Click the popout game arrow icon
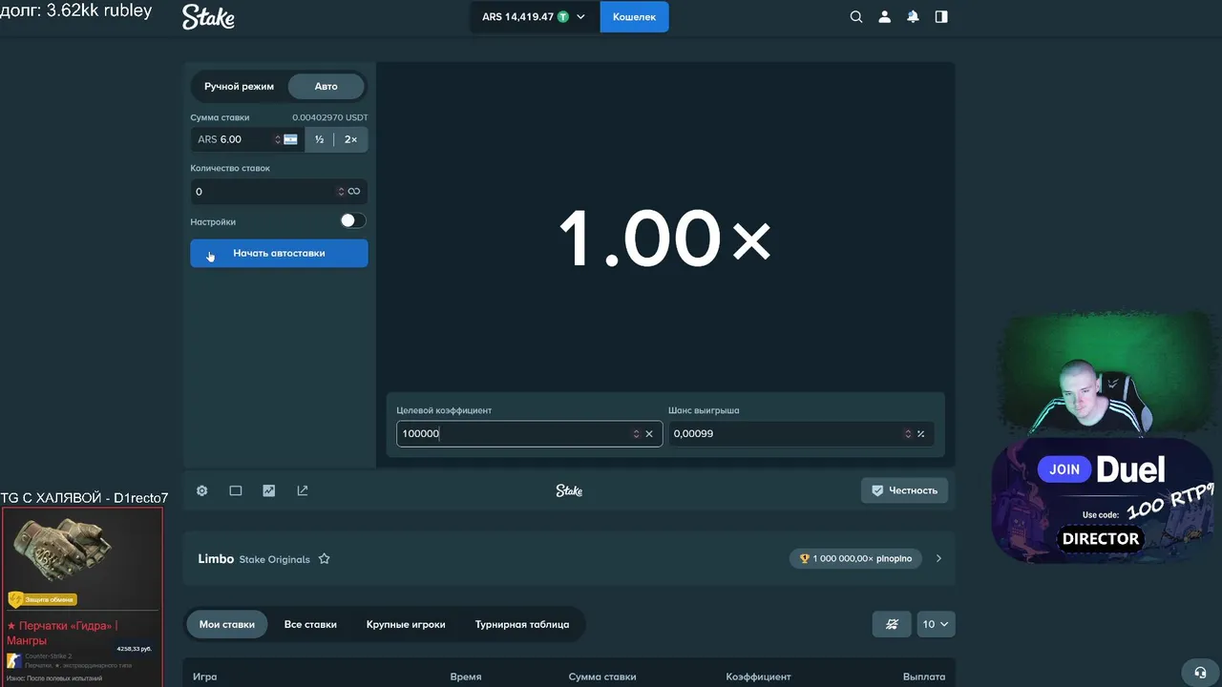The width and height of the screenshot is (1222, 687). (303, 490)
